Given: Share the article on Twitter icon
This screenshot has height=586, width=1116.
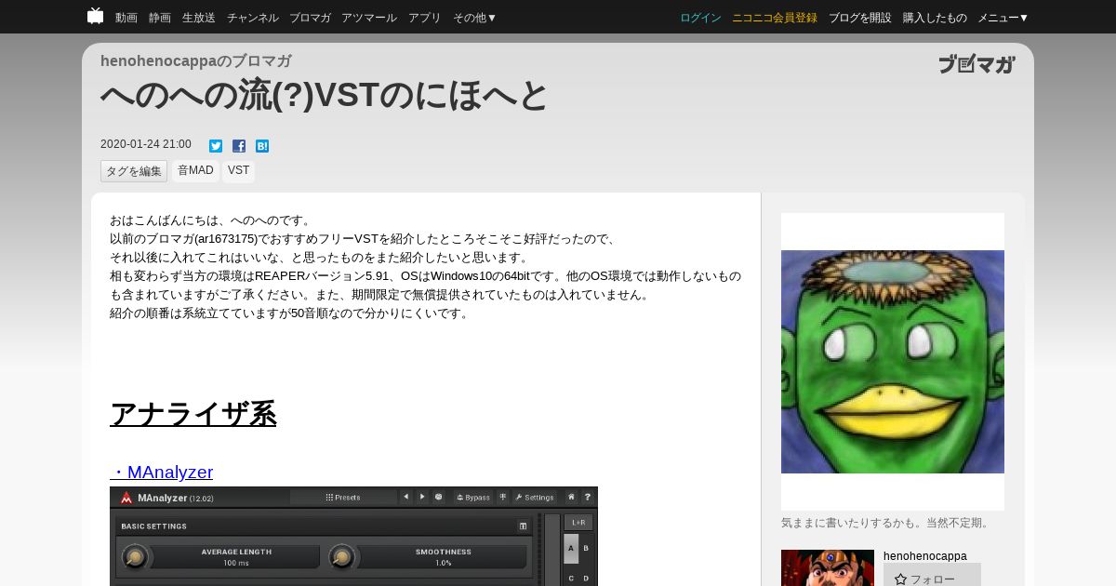Looking at the screenshot, I should pos(216,146).
